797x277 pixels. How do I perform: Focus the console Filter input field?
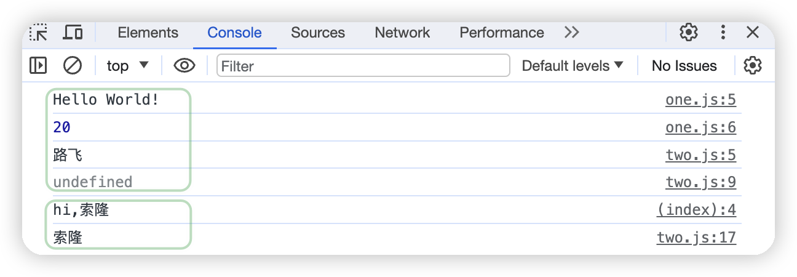tap(363, 65)
